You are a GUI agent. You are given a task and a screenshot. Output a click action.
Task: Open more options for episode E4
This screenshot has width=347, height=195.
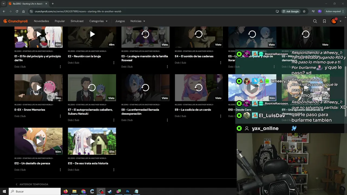click(221, 63)
